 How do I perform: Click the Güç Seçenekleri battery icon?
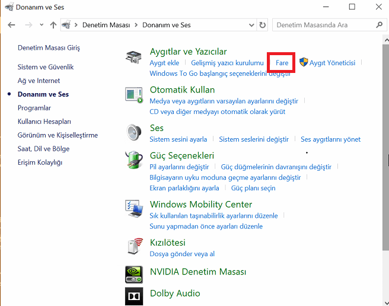point(134,160)
